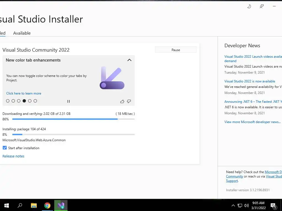Screen dimensions: 282x211
Task: Dislike the tip with thumbs down
Action: click(129, 101)
